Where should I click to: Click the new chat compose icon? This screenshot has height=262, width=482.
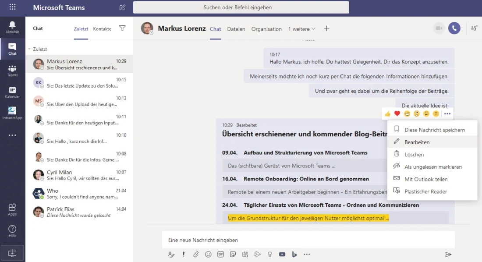(122, 7)
